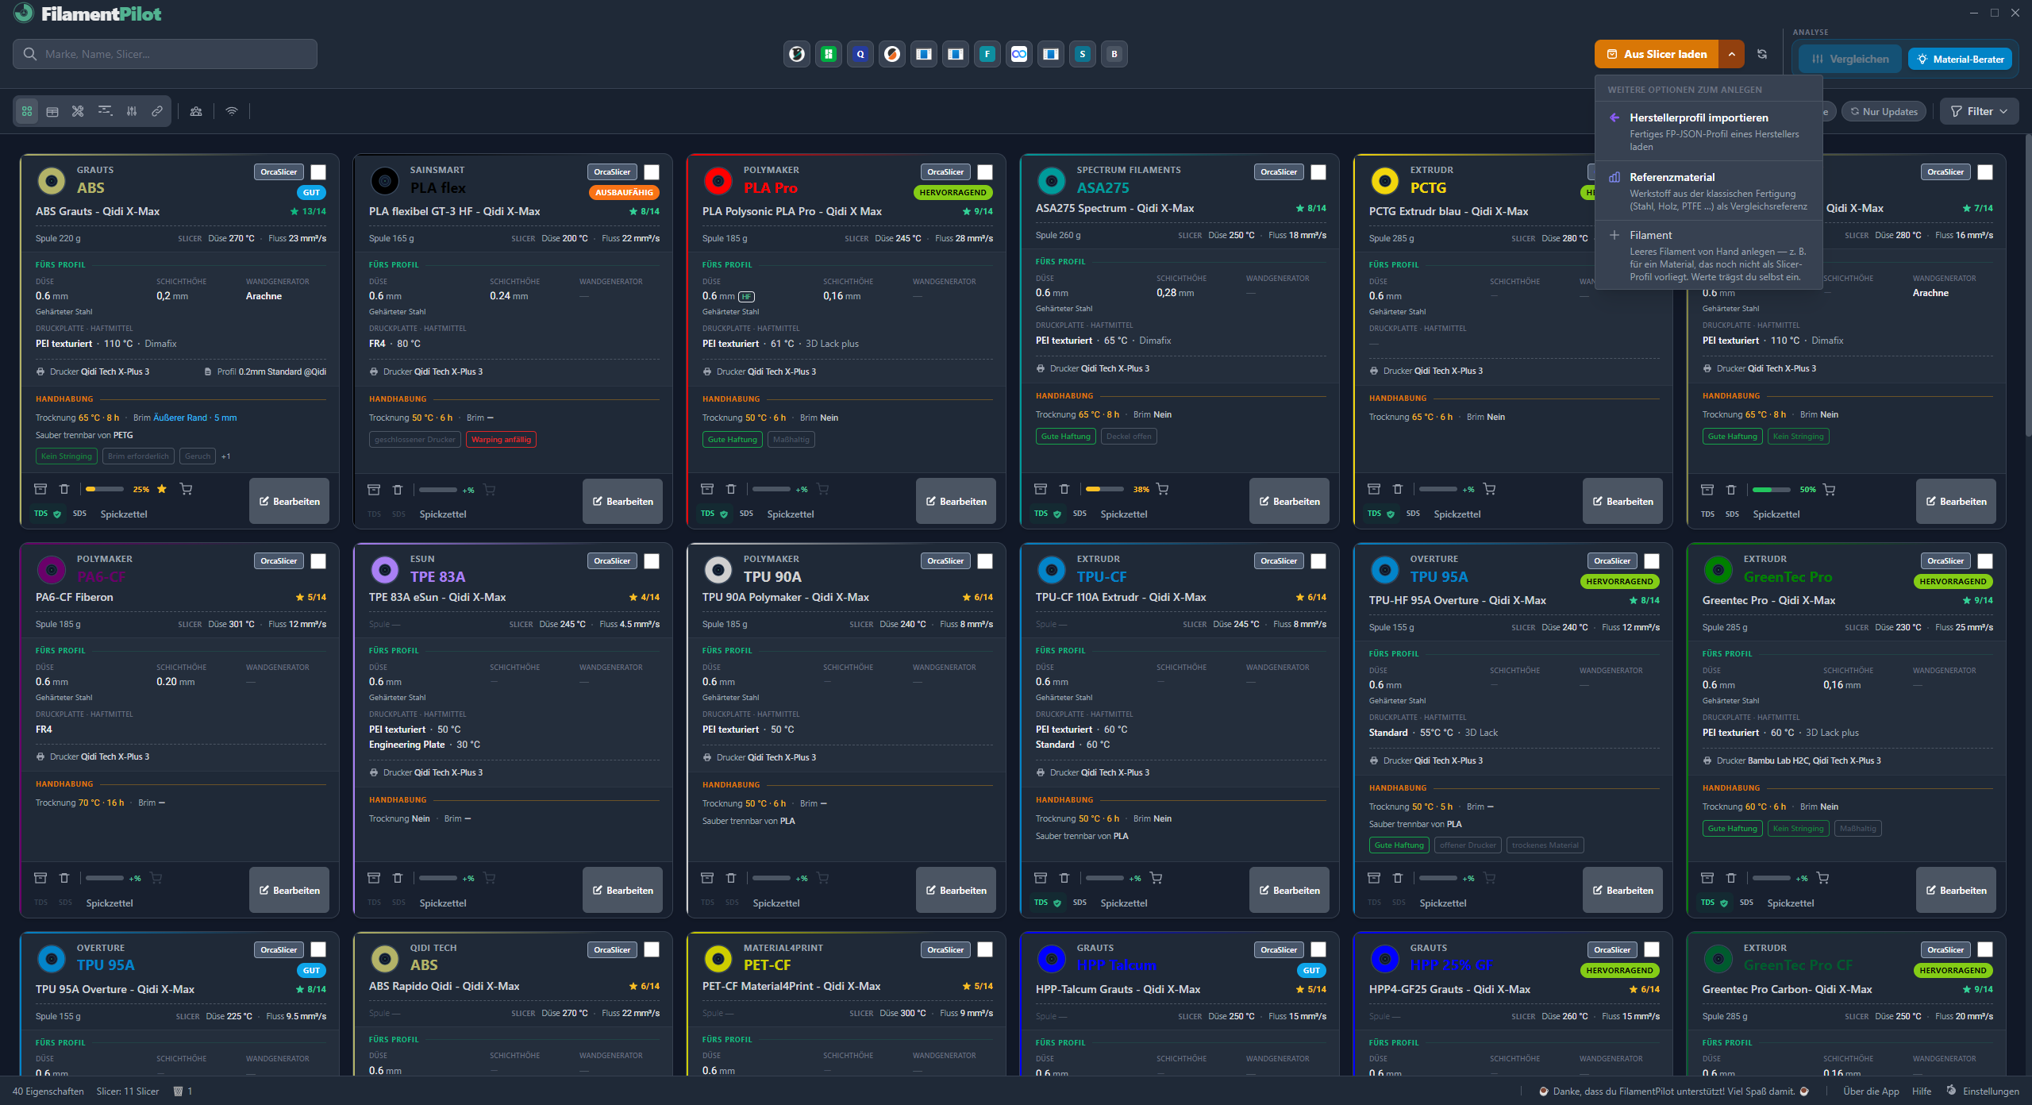The width and height of the screenshot is (2032, 1105).
Task: Click the sliders icon in the view toolbar
Action: pyautogui.click(x=132, y=112)
